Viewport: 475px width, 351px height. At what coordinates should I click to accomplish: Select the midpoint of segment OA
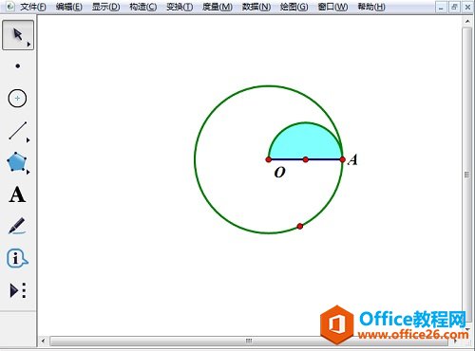coord(306,159)
